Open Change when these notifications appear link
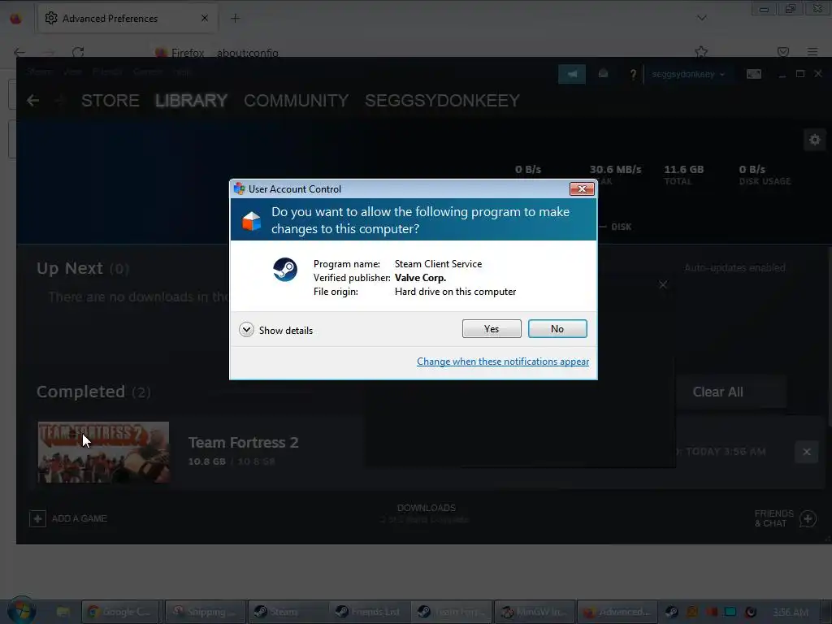 pyautogui.click(x=502, y=362)
